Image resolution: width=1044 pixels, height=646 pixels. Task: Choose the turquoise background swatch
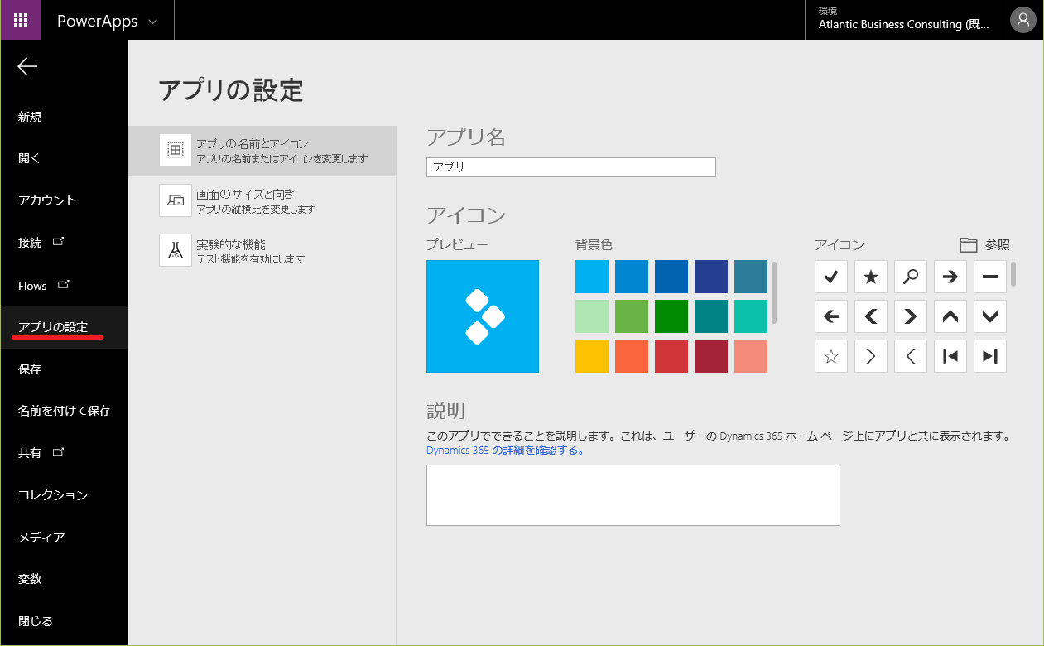751,316
